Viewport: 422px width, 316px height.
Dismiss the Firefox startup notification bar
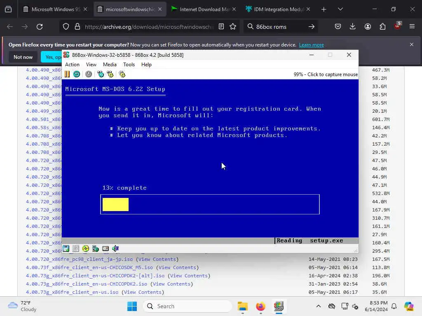click(412, 44)
